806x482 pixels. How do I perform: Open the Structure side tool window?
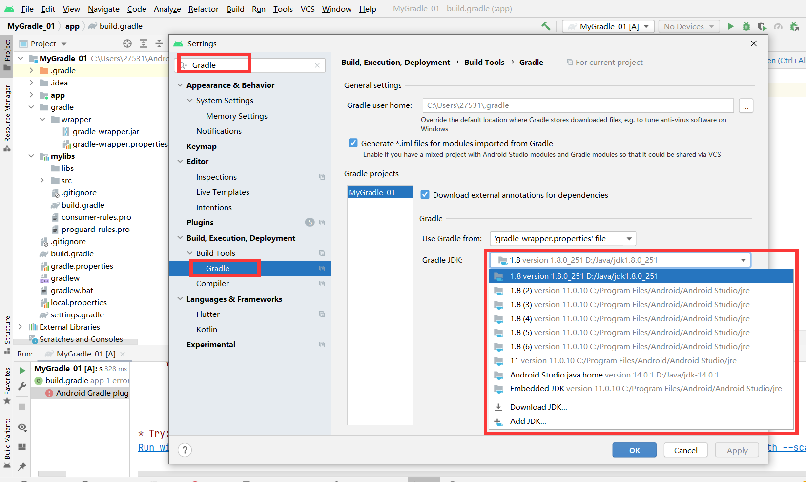7,335
